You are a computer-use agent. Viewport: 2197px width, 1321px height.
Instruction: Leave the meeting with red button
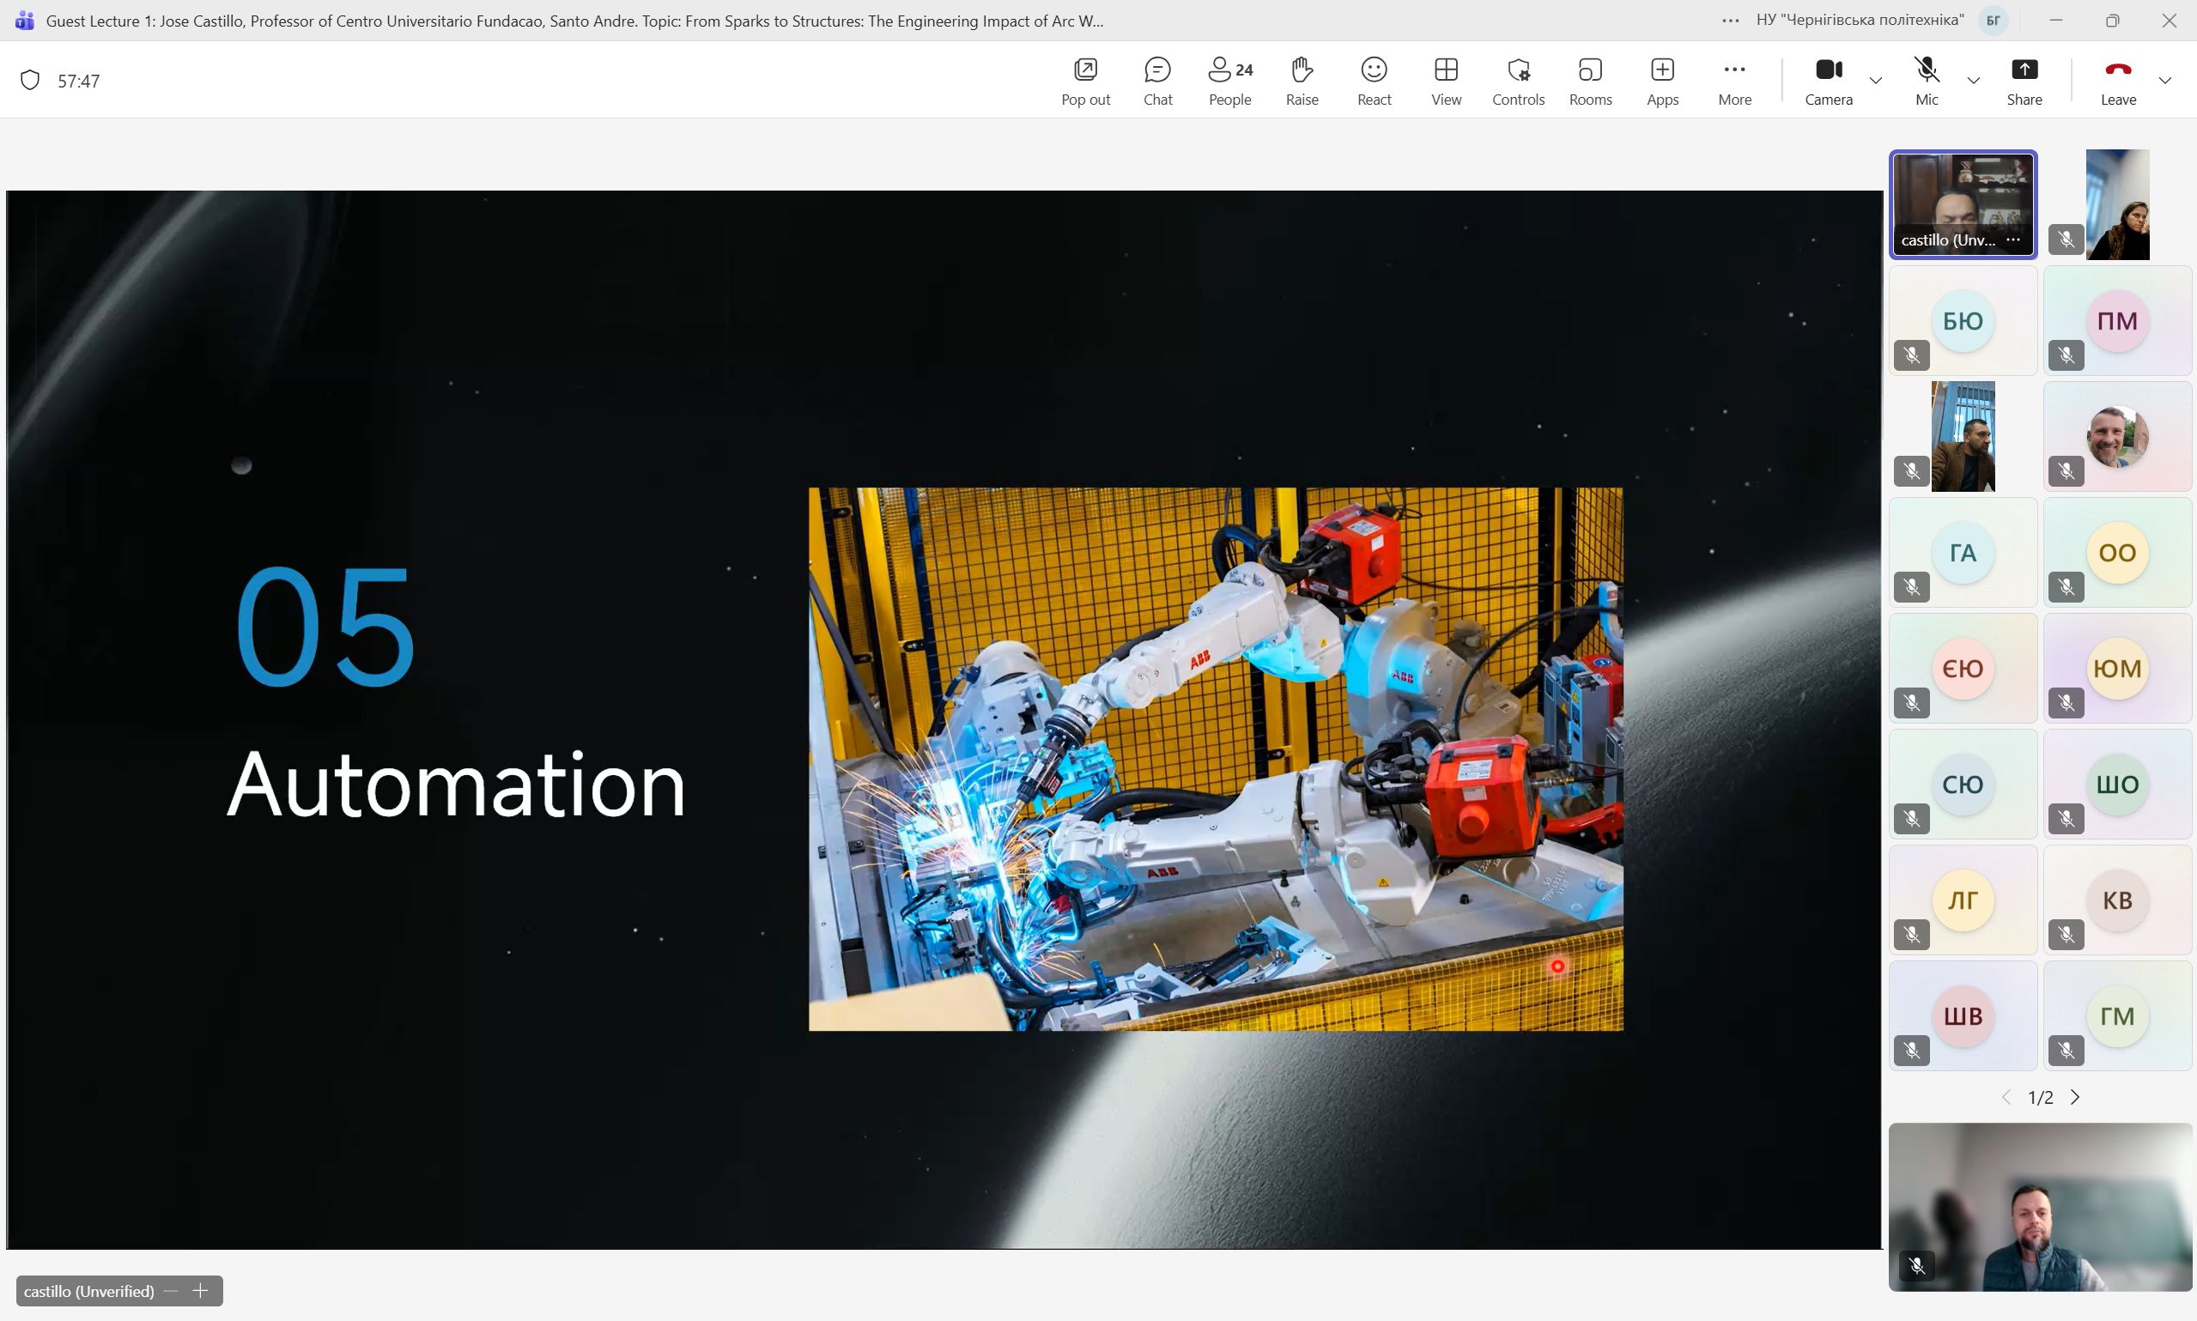[x=2118, y=80]
